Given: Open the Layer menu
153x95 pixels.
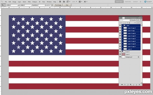Looking at the screenshot, I should 19,2.
